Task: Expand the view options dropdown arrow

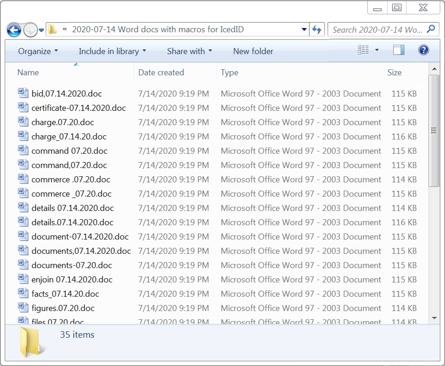Action: (x=377, y=50)
